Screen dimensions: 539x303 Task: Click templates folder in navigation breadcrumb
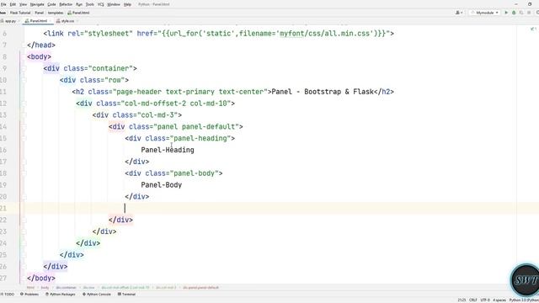[56, 13]
